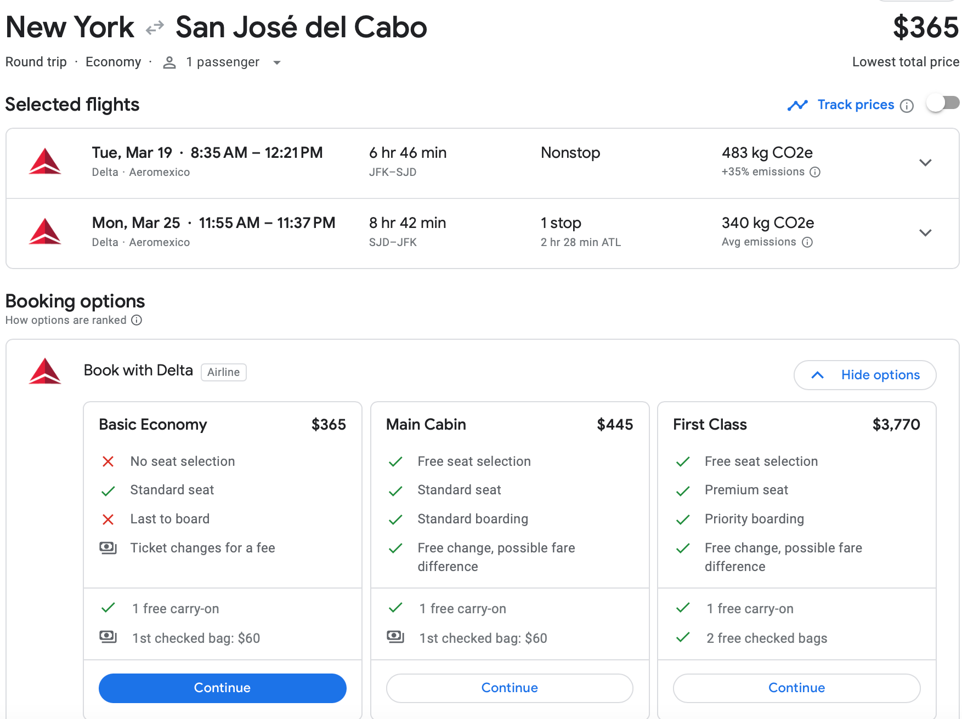Click the Avg emissions info icon
This screenshot has width=962, height=719.
pos(807,242)
